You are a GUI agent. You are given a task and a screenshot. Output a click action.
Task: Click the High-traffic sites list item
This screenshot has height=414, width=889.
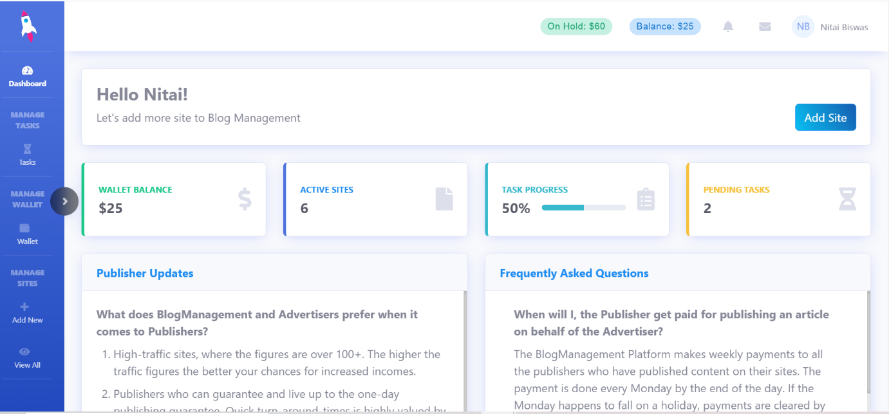click(x=277, y=362)
